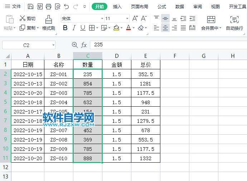Screen dimensions: 247x181
Task: Click the 日期 header cell
Action: click(x=28, y=65)
